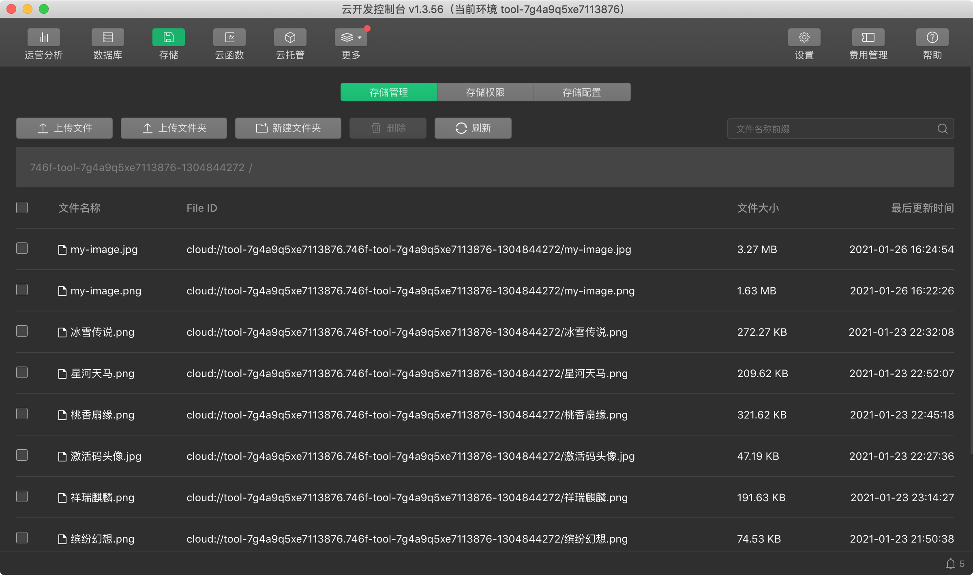This screenshot has height=575, width=973.
Task: Toggle the select-all files checkbox
Action: tap(22, 208)
